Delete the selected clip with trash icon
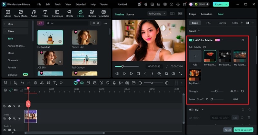The image size is (258, 135). tap(35, 83)
